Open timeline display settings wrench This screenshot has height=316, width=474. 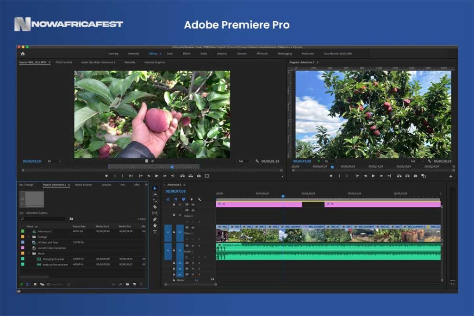pyautogui.click(x=199, y=199)
